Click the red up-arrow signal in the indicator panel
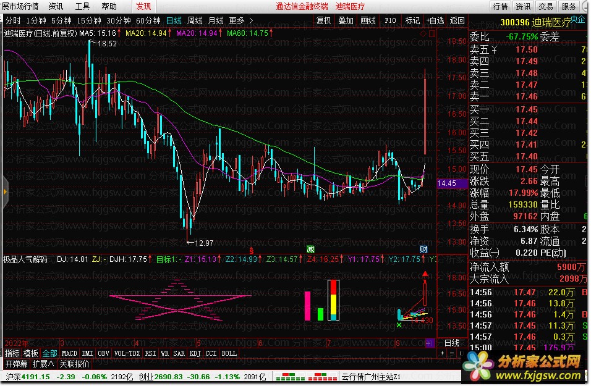The image size is (591, 386). [425, 274]
